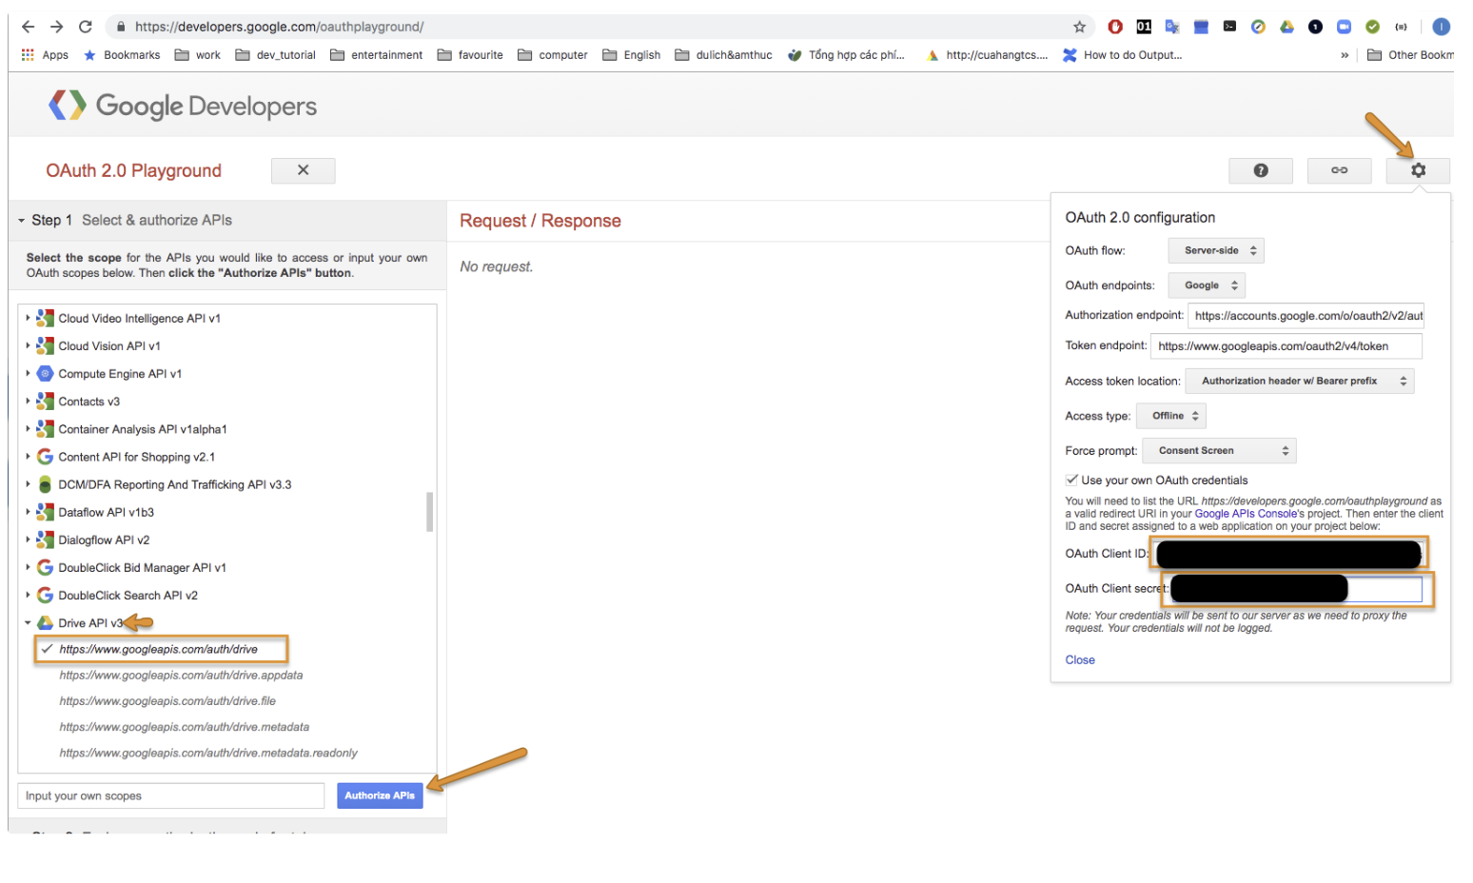Open the work bookmarks folder
The height and width of the screenshot is (883, 1473).
198,55
